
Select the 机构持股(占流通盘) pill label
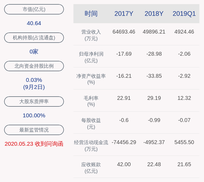tap(34, 38)
